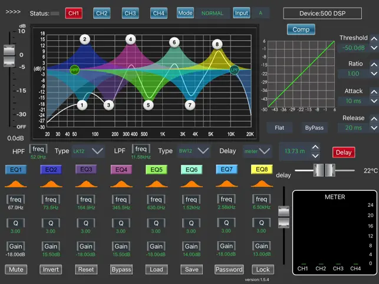
Task: Increase Release with up arrow
Action: click(374, 118)
